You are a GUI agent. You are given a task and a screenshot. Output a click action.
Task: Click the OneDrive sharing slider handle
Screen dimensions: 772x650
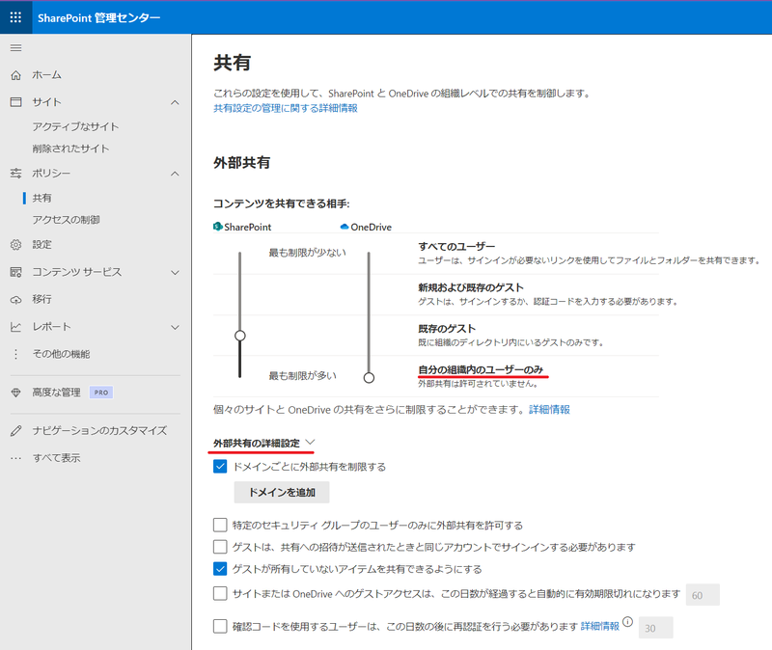click(x=369, y=377)
